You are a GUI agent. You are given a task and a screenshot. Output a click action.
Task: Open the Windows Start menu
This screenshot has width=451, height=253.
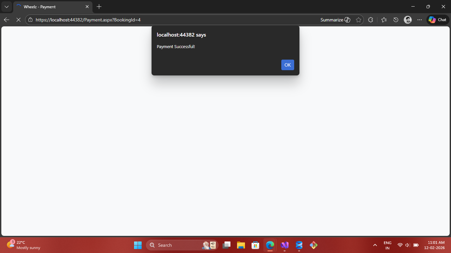coord(138,245)
